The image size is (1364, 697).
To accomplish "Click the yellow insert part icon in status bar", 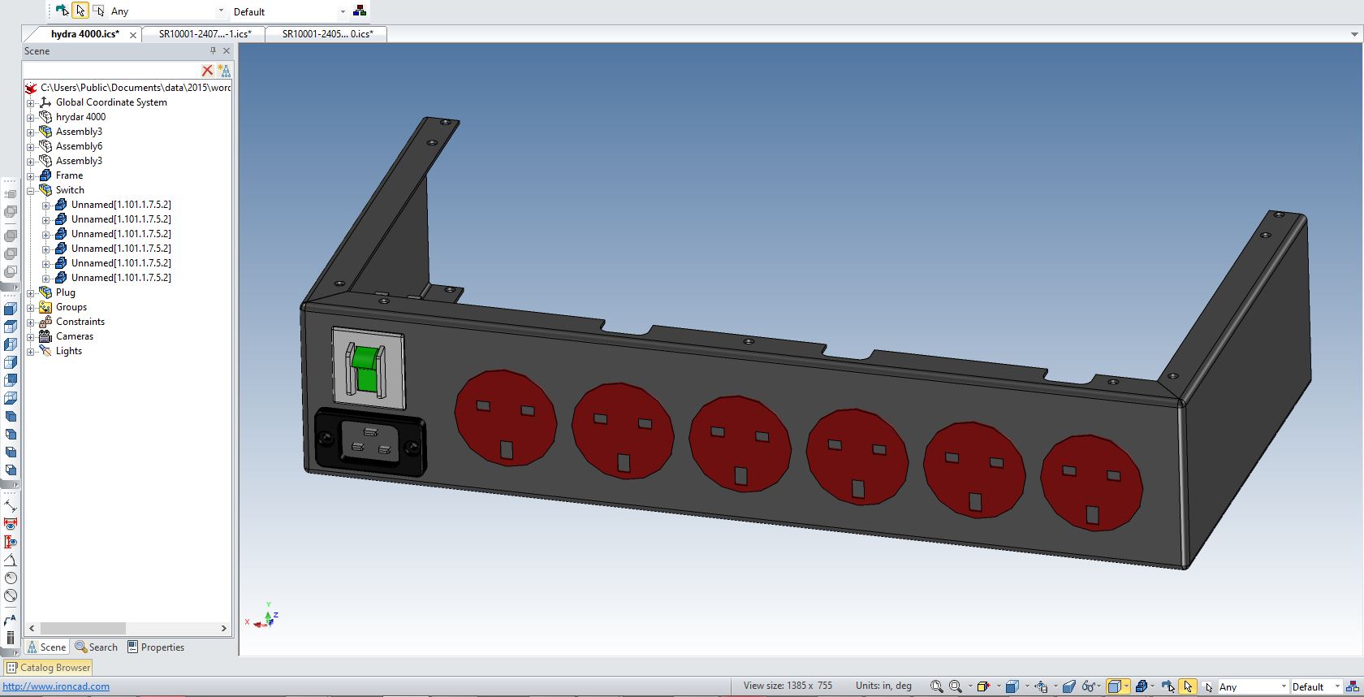I will tap(983, 686).
